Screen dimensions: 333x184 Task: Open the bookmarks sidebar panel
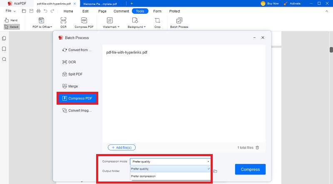click(4, 49)
